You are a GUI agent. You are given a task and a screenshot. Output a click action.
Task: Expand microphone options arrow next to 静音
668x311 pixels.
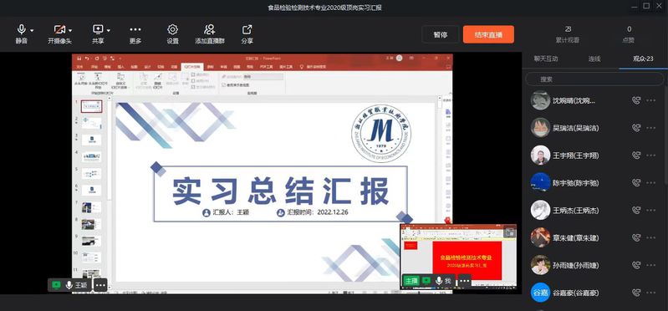click(x=32, y=31)
